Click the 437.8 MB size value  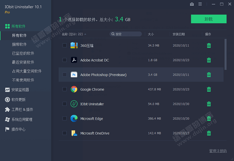pos(154,89)
